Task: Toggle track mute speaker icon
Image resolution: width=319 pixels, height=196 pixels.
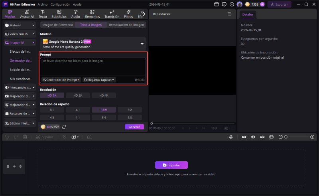Action: coord(20,166)
